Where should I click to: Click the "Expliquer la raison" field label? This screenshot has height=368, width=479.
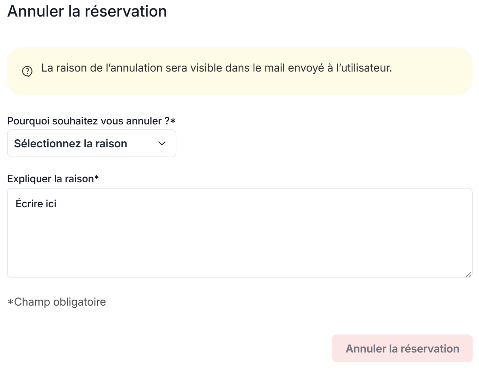coord(50,179)
